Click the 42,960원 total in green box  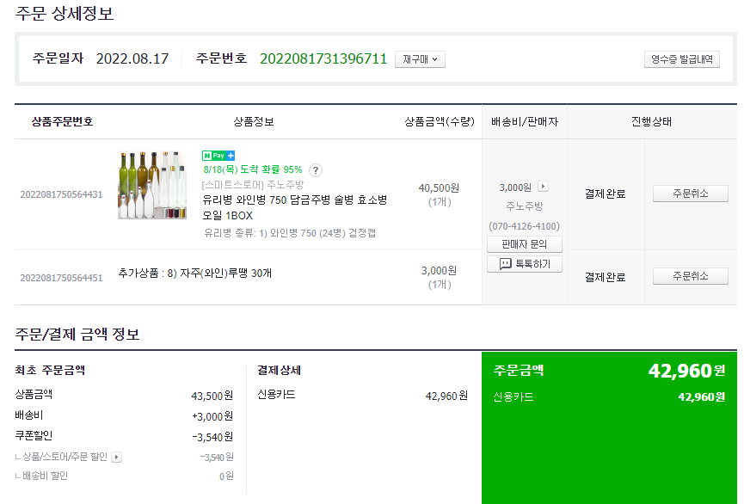click(x=686, y=371)
